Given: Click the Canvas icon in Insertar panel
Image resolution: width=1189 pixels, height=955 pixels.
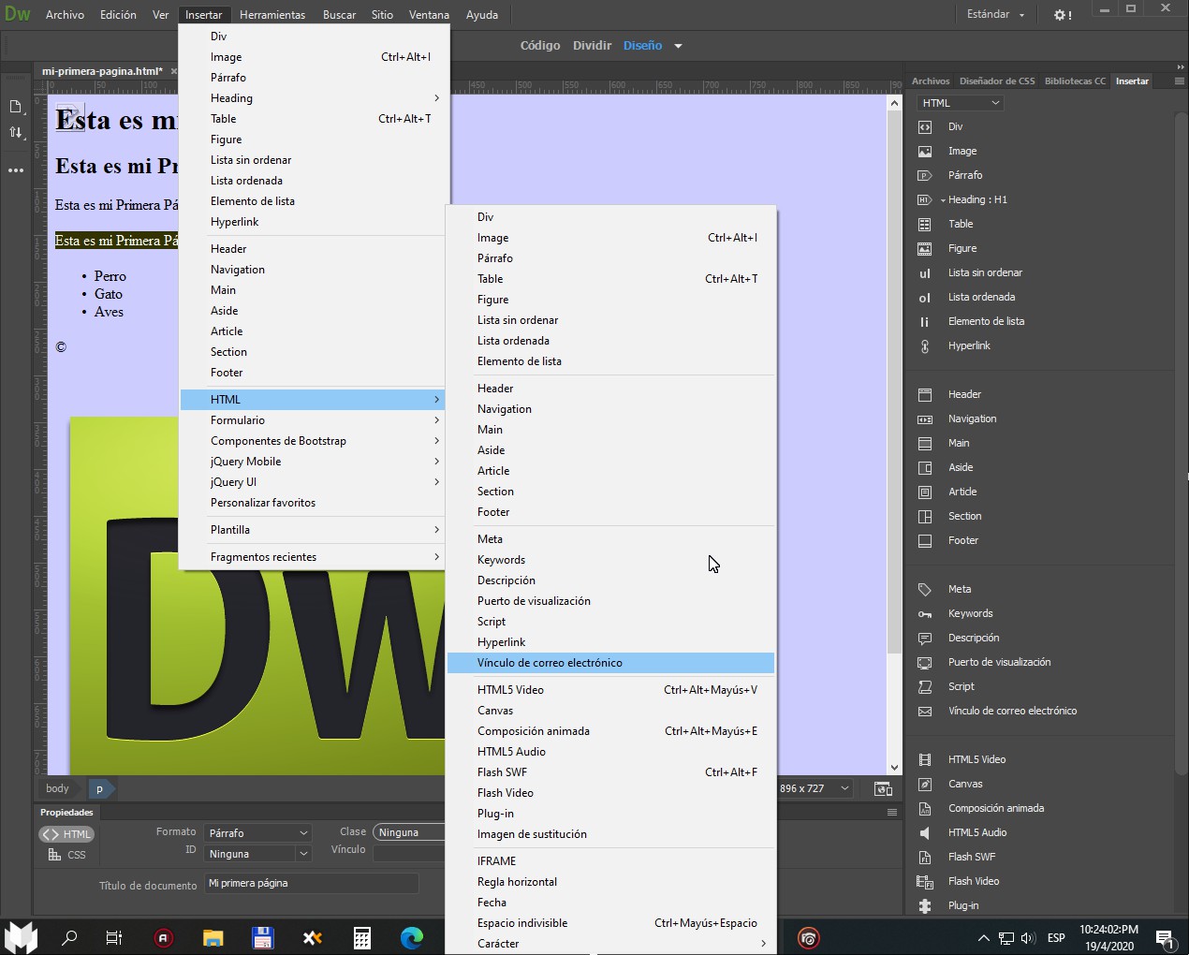Looking at the screenshot, I should 925,784.
